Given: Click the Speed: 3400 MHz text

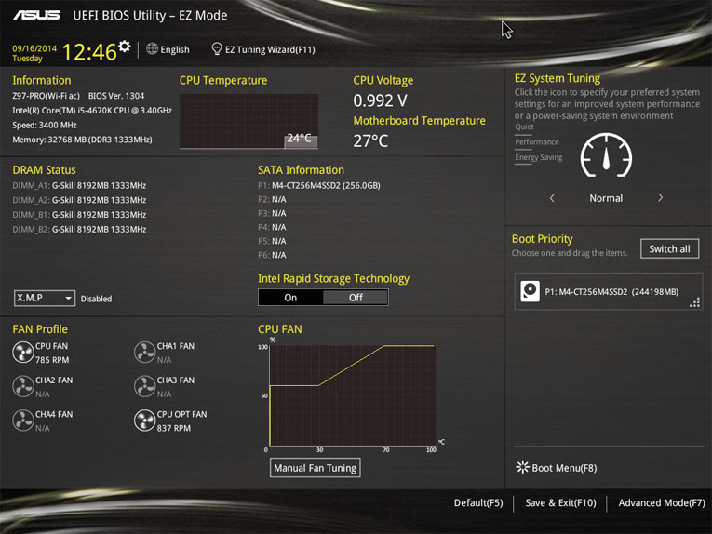Looking at the screenshot, I should (x=45, y=125).
